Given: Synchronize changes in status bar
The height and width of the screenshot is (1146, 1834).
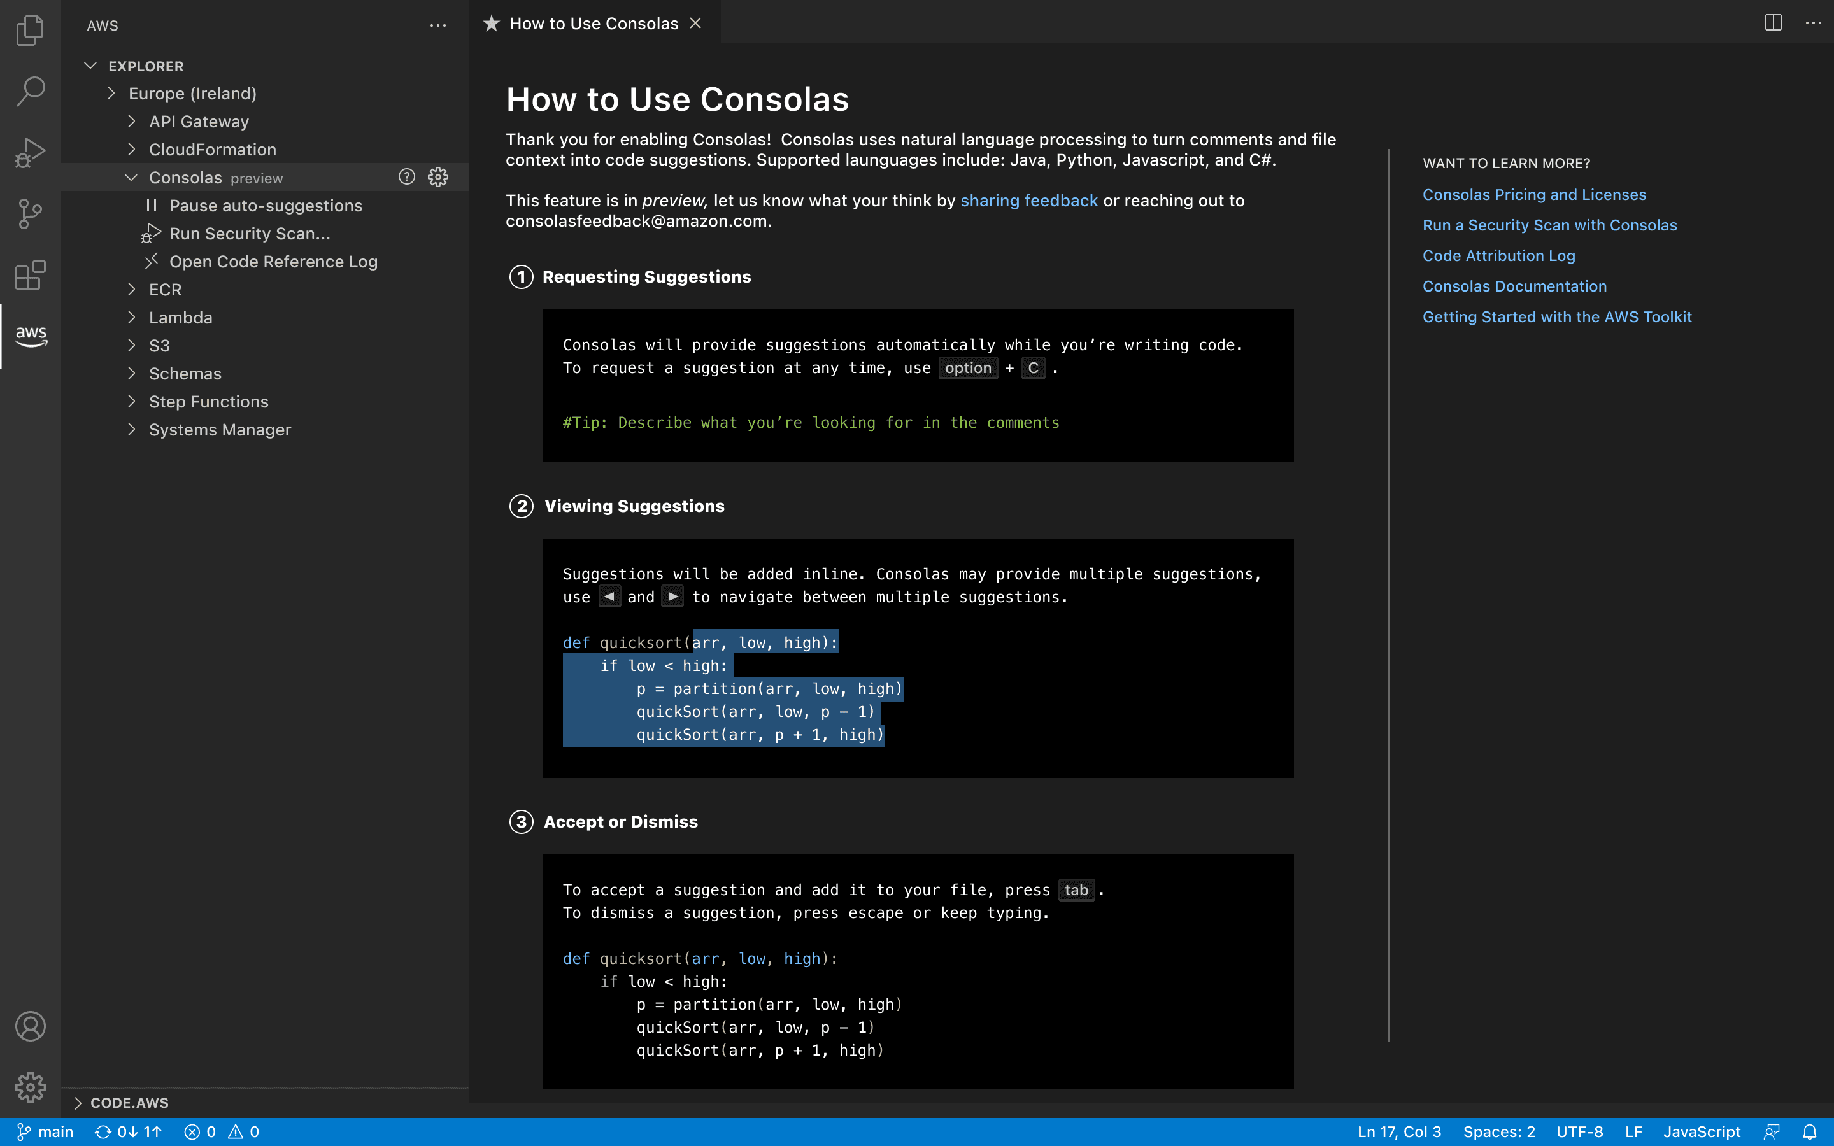Looking at the screenshot, I should pos(129,1131).
